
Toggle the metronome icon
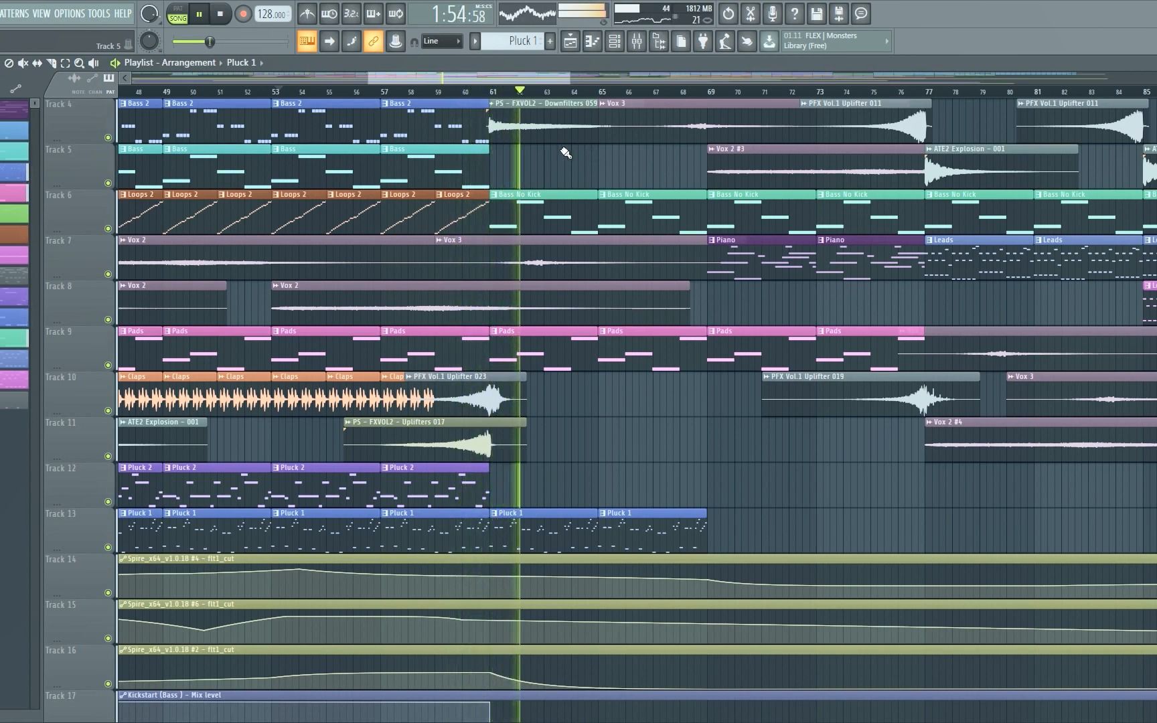click(x=307, y=13)
